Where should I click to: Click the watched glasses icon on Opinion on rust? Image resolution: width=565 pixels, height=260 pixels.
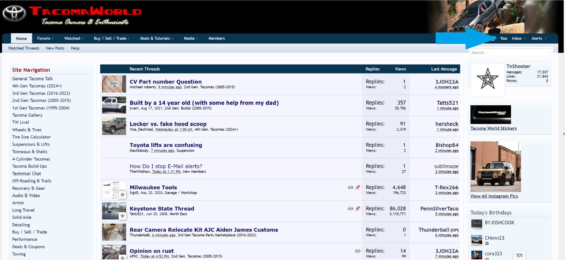(358, 251)
